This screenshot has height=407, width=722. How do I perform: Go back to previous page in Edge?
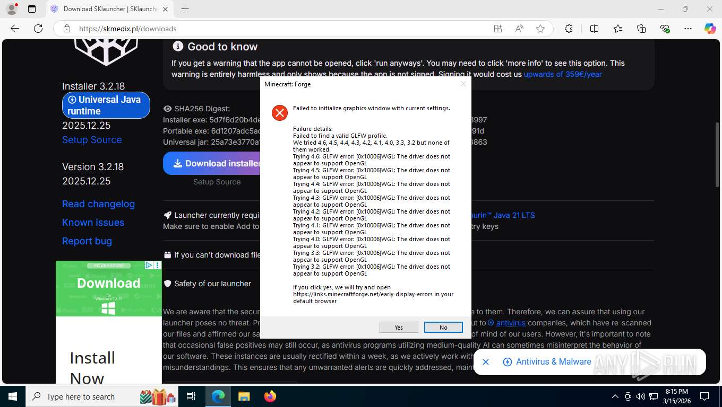pyautogui.click(x=15, y=29)
